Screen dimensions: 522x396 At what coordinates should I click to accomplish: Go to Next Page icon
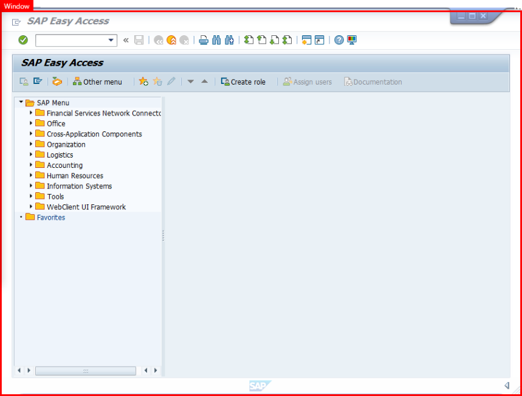pos(274,40)
